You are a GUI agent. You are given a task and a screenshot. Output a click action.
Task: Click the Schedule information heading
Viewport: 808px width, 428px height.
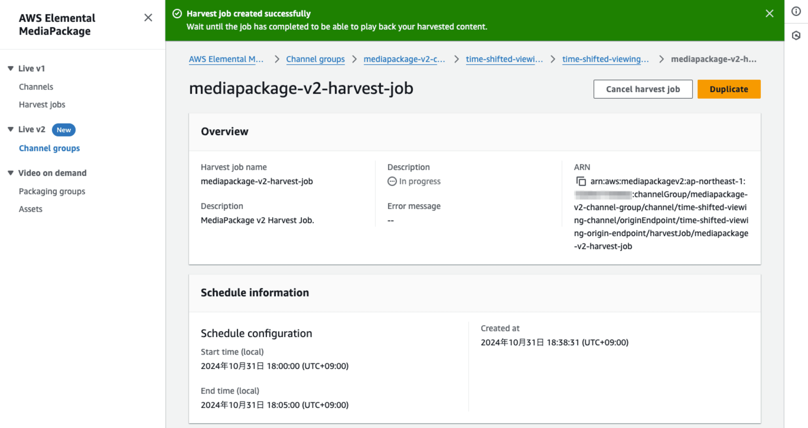click(x=255, y=293)
